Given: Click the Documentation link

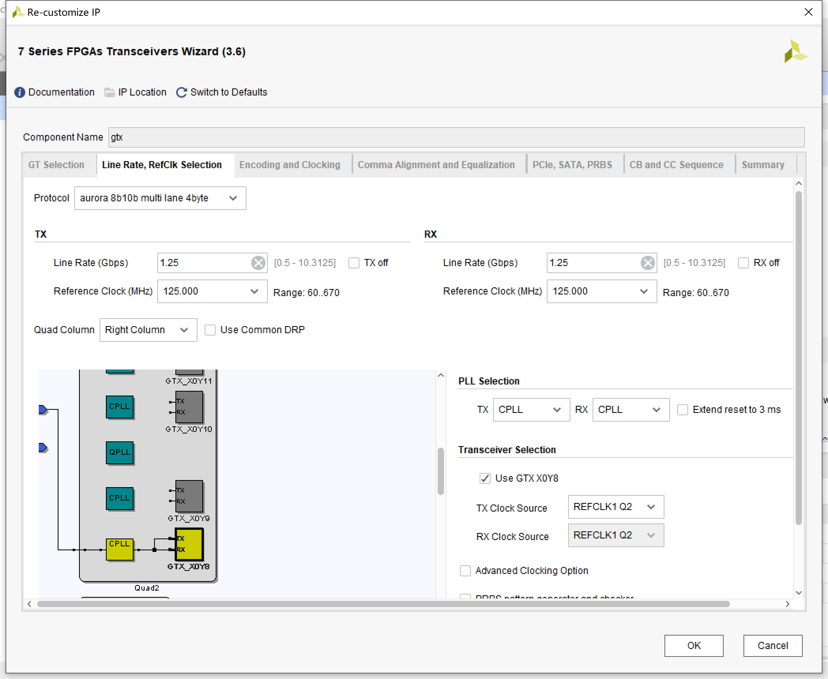Looking at the screenshot, I should pyautogui.click(x=61, y=92).
